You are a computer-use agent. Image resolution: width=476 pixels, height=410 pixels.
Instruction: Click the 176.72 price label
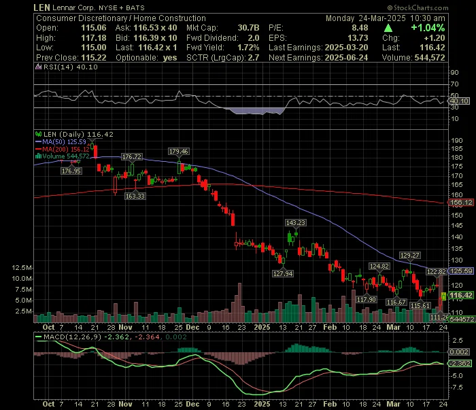[x=131, y=156]
